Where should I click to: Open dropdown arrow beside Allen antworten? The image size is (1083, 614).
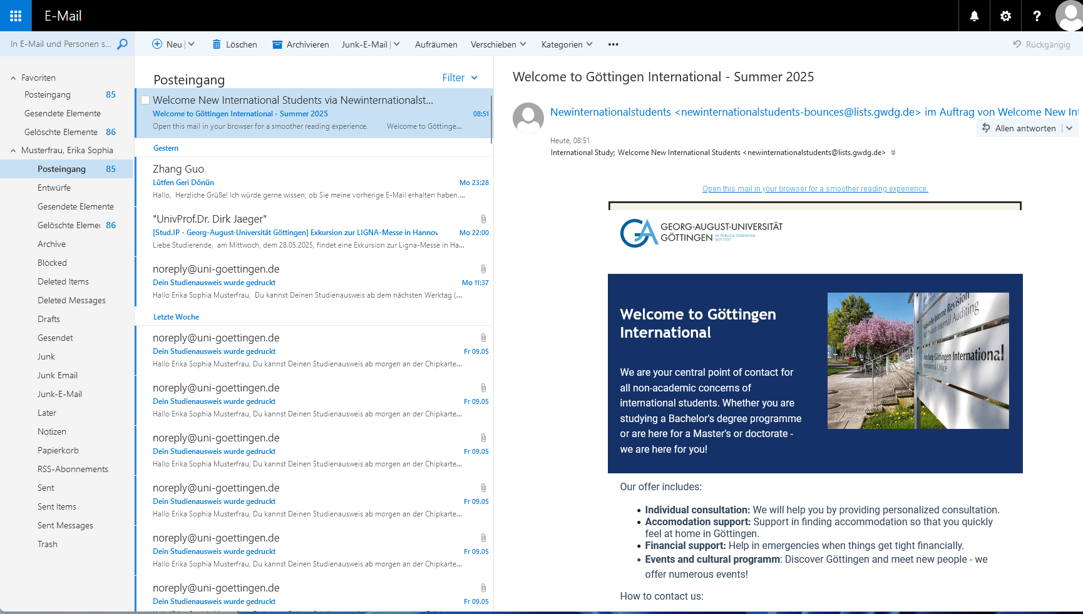[x=1069, y=128]
